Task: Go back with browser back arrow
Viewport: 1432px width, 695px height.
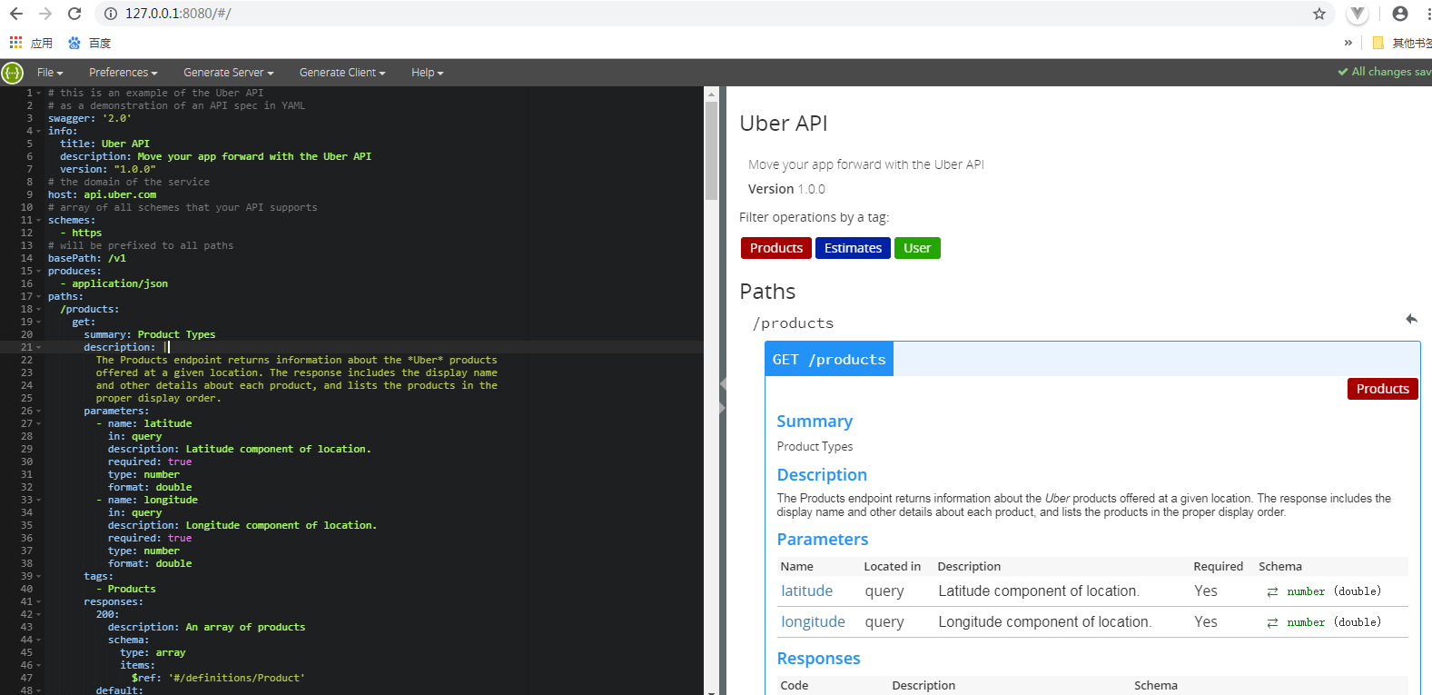Action: pyautogui.click(x=16, y=14)
